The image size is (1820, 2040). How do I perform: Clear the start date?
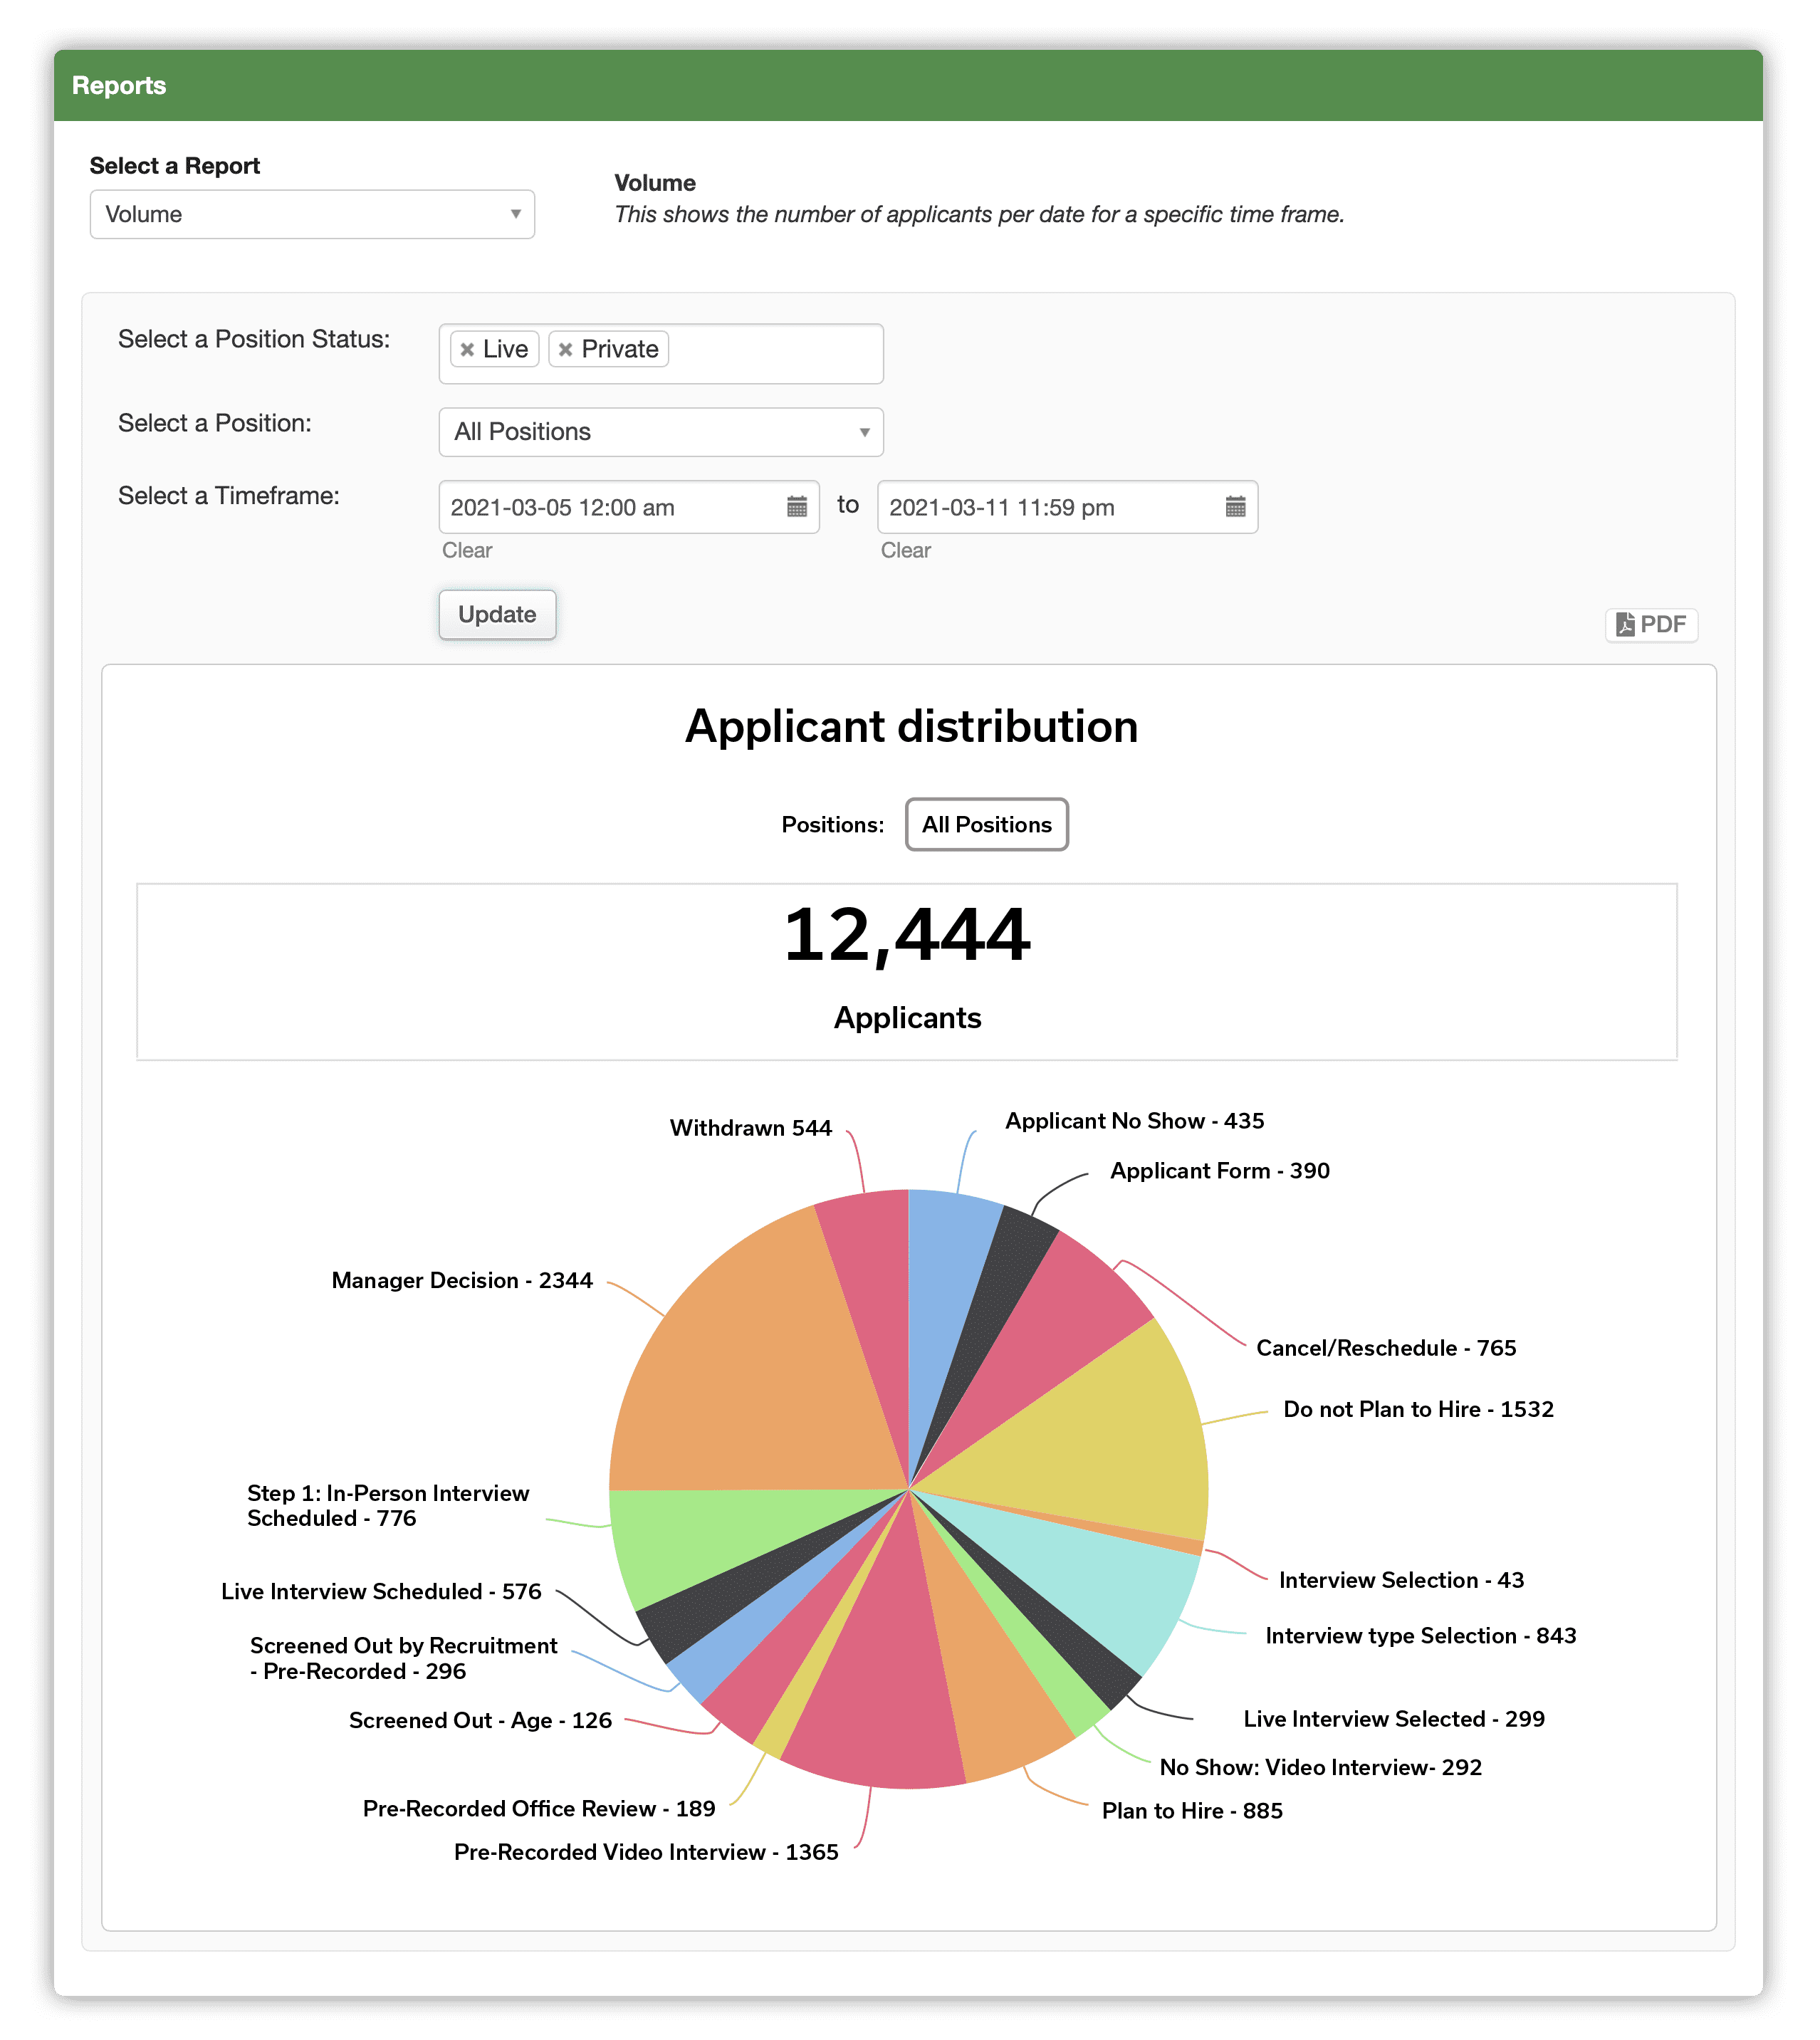coord(467,550)
